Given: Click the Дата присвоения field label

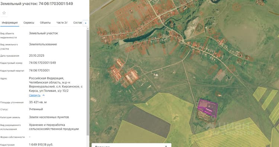Looking at the screenshot, I should [x=10, y=56].
